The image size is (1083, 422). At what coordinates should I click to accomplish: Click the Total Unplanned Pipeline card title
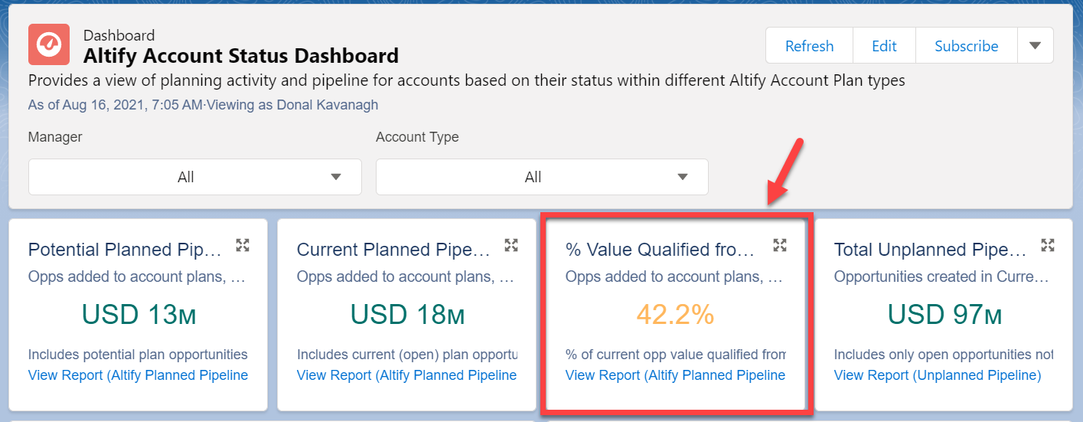click(x=931, y=250)
